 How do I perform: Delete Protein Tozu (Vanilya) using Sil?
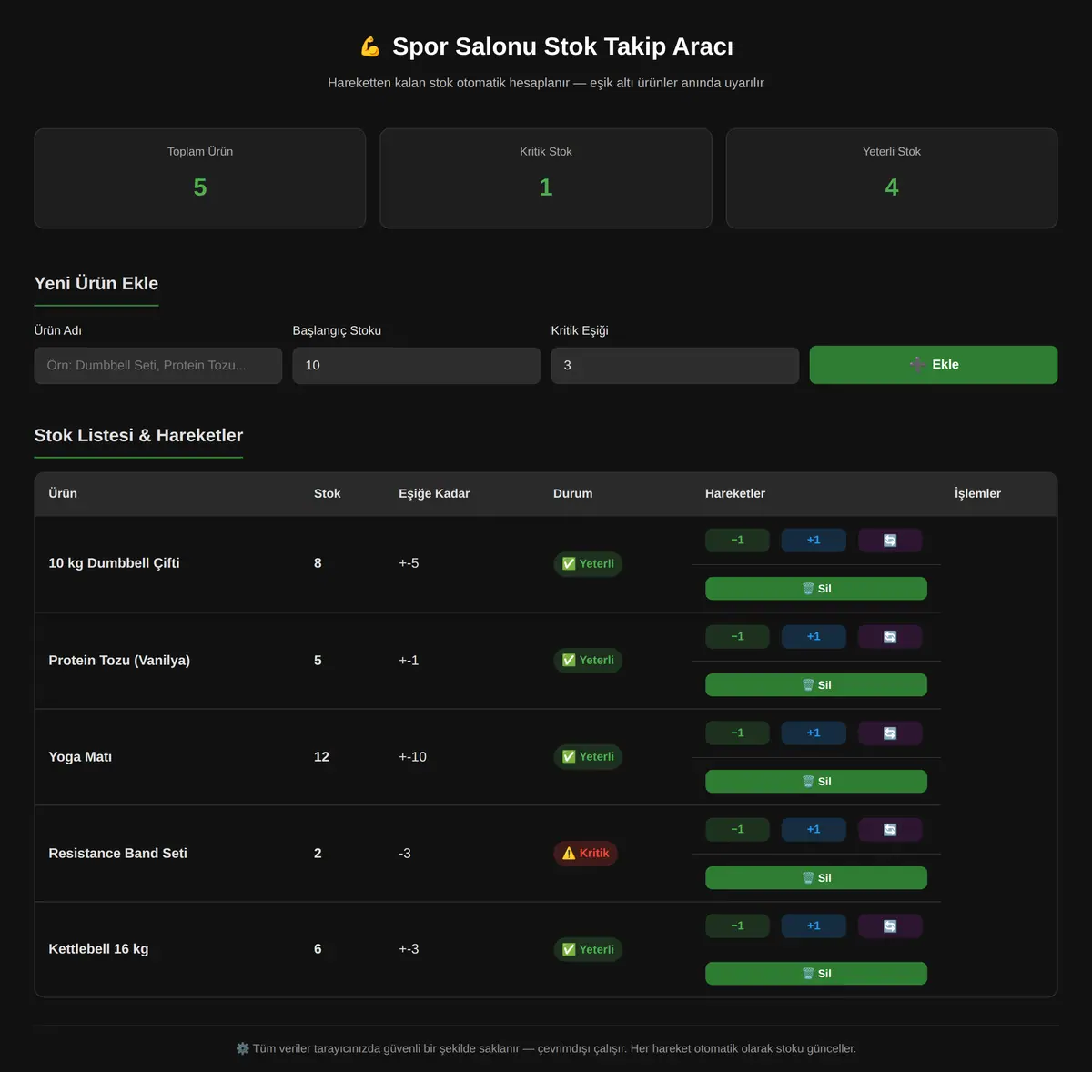tap(816, 685)
